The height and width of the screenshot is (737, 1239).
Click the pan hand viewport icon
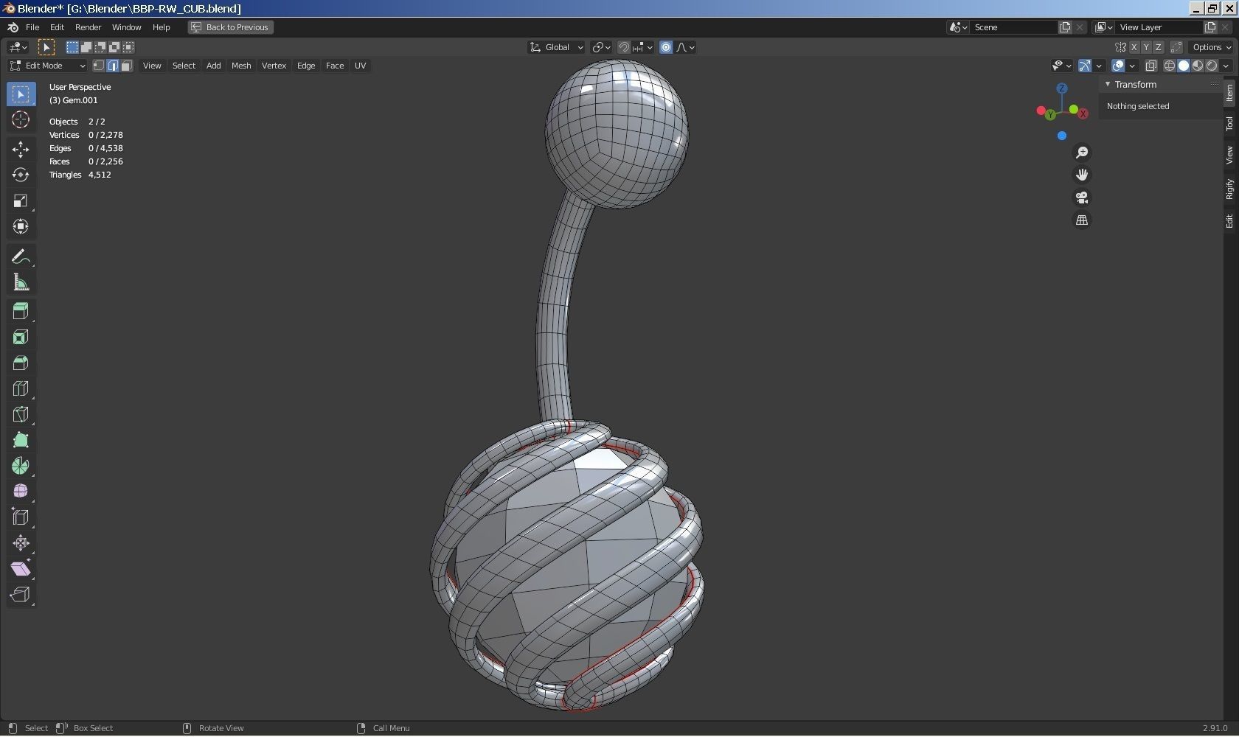[1082, 175]
